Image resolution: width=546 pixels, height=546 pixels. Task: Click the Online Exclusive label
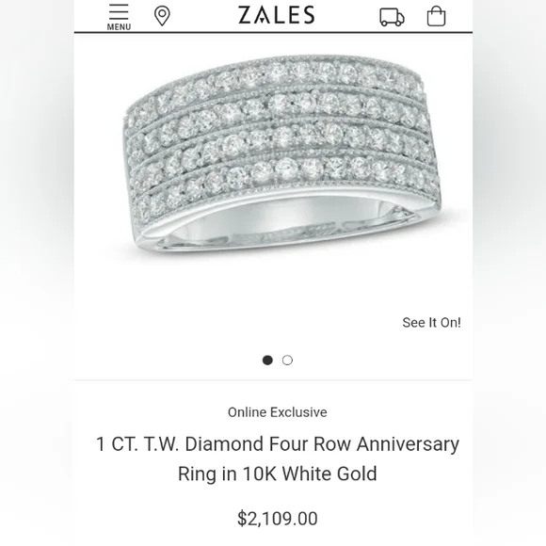278,412
